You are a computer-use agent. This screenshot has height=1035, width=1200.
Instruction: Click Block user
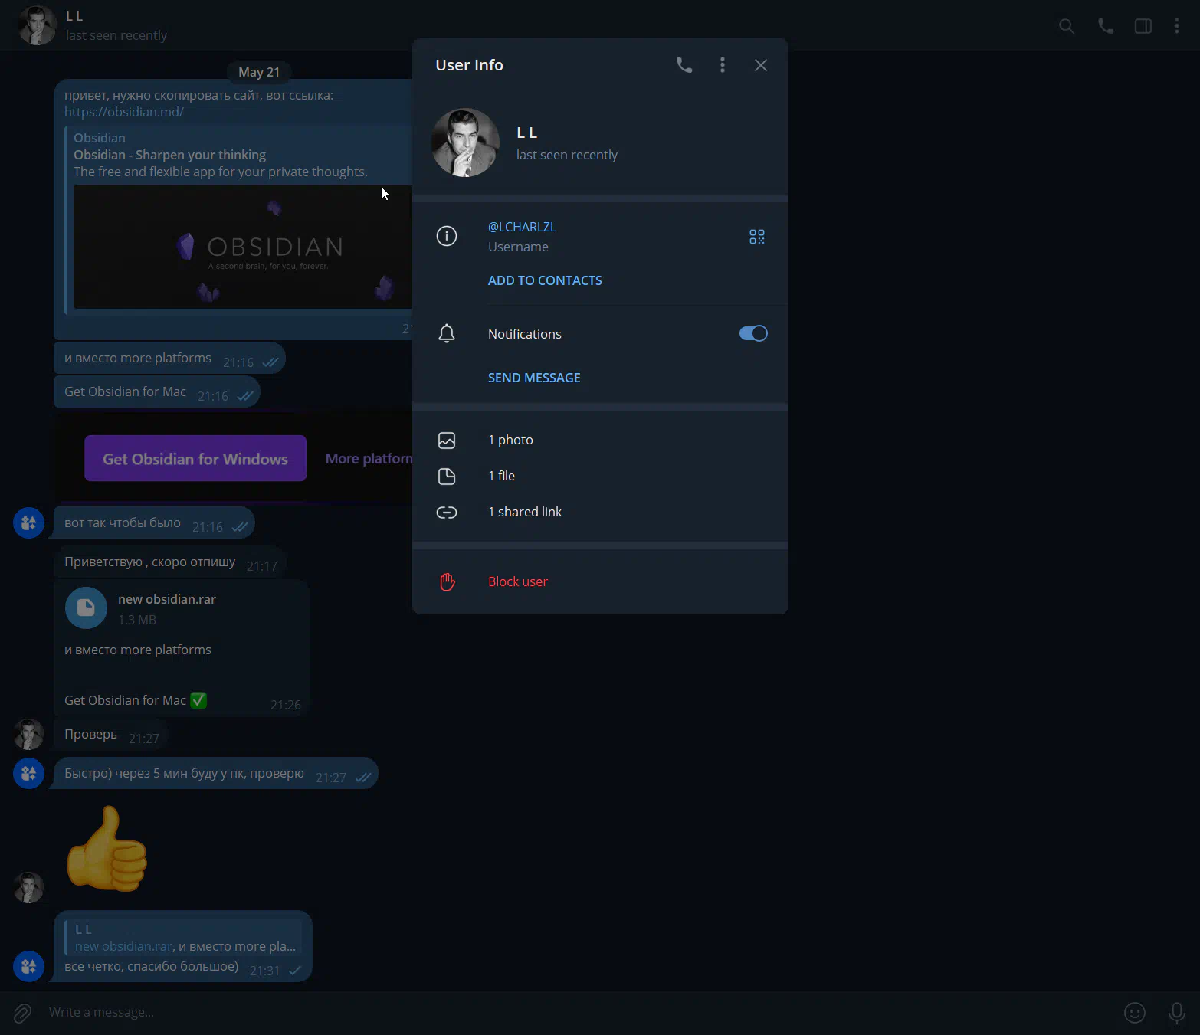[518, 581]
